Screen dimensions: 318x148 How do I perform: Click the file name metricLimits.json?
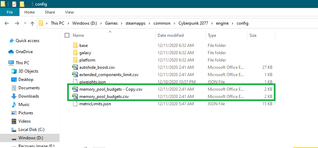point(95,104)
